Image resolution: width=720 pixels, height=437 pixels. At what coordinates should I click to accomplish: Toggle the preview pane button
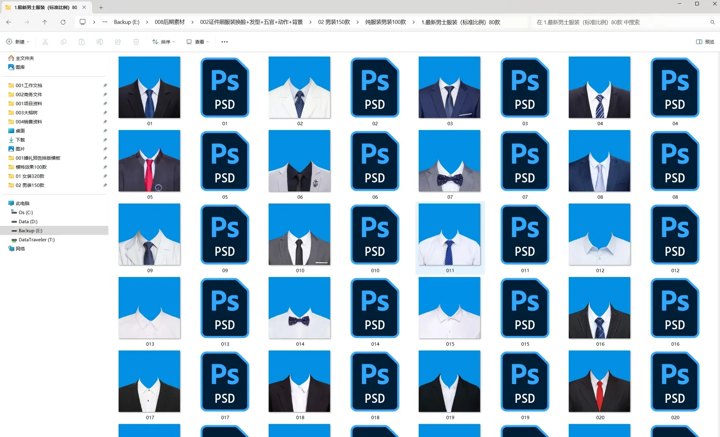click(705, 42)
